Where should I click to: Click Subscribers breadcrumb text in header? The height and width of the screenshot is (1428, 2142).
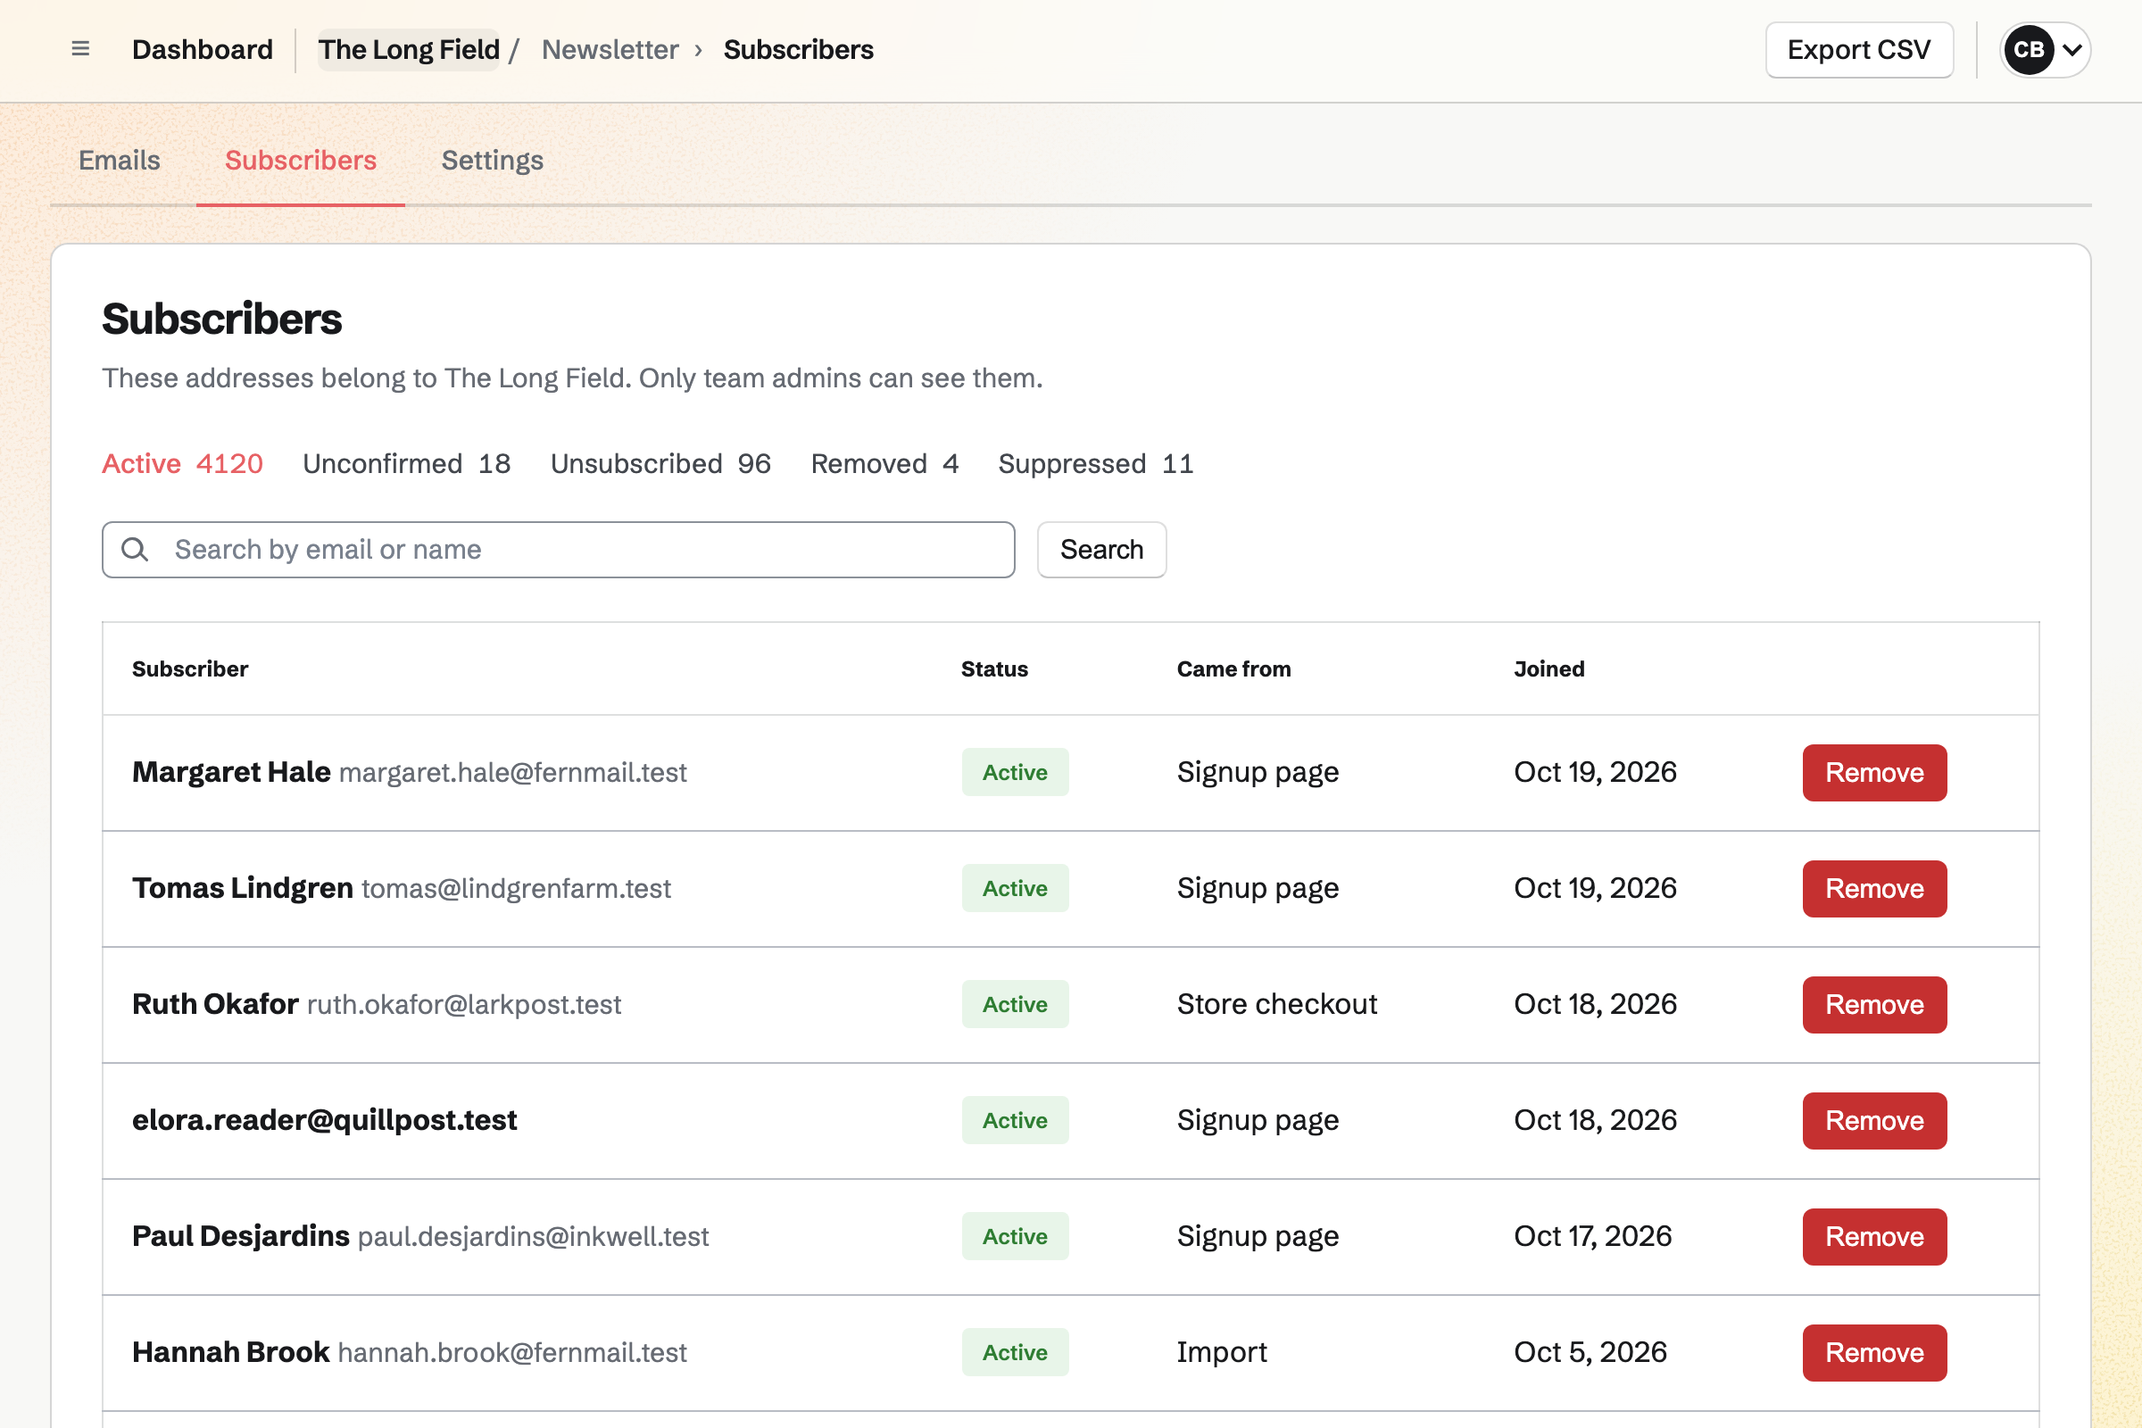coord(799,49)
